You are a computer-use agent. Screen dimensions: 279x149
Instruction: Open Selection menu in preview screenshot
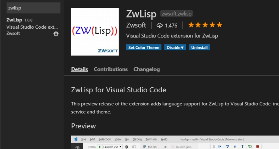105,139
